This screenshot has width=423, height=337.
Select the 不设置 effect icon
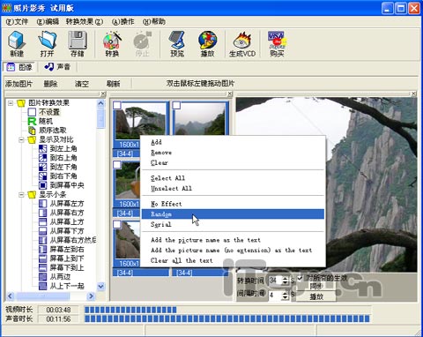[x=32, y=112]
